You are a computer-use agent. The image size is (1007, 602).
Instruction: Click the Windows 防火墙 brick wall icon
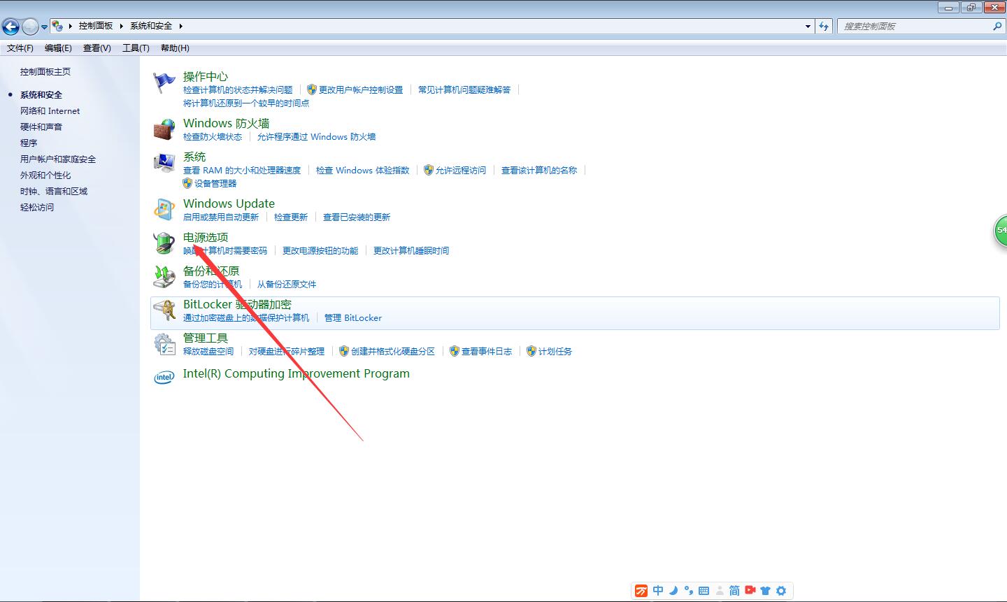pos(164,129)
